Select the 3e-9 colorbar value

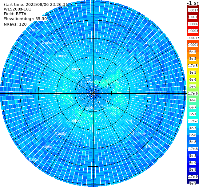[x=193, y=169]
